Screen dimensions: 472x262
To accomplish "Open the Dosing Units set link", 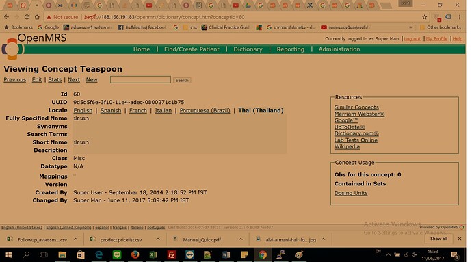I will click(351, 193).
